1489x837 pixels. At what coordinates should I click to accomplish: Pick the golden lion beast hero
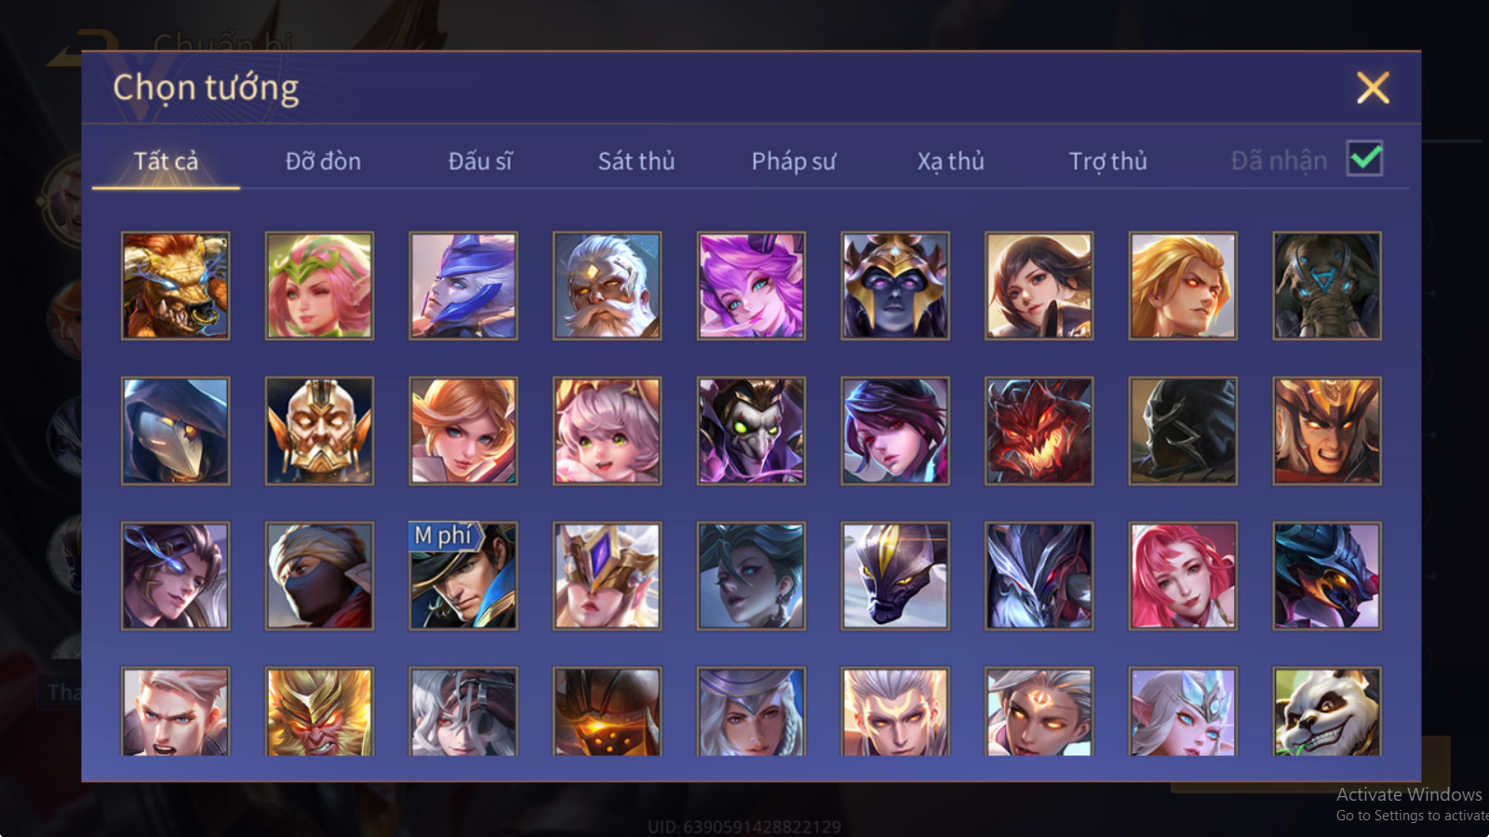pyautogui.click(x=175, y=286)
